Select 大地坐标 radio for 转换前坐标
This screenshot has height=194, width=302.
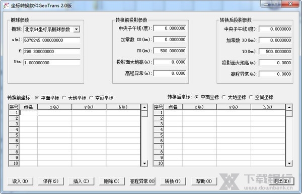tap(64, 98)
